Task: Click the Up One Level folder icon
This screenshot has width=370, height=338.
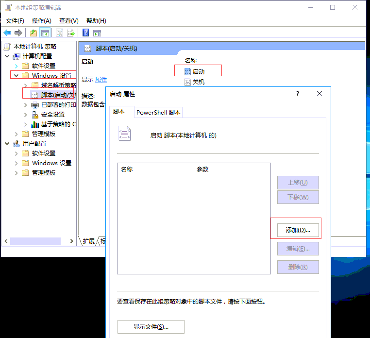Action: pos(33,33)
